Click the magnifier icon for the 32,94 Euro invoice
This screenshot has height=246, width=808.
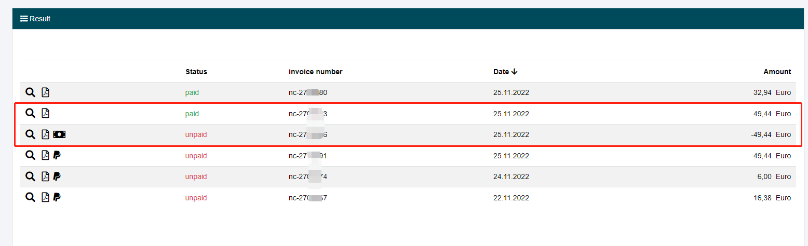tap(31, 92)
